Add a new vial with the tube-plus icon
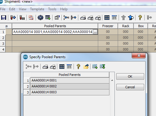156x116 pixels. click(13, 18)
